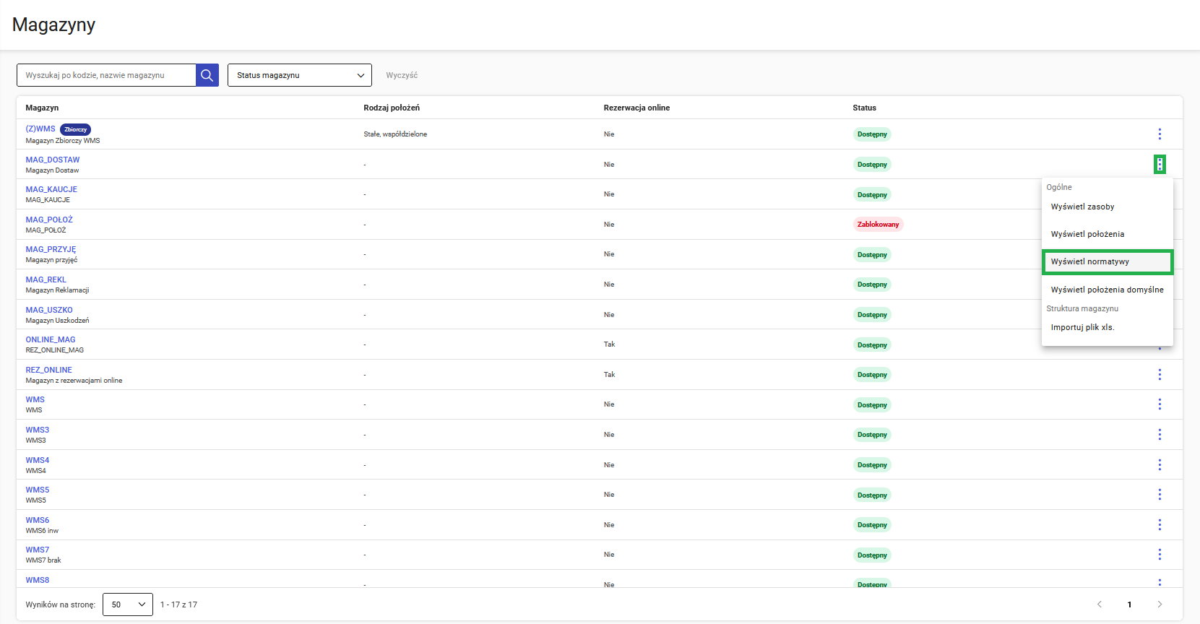Expand the Status magazynu dropdown
Viewport: 1200px width, 624px height.
pos(299,75)
